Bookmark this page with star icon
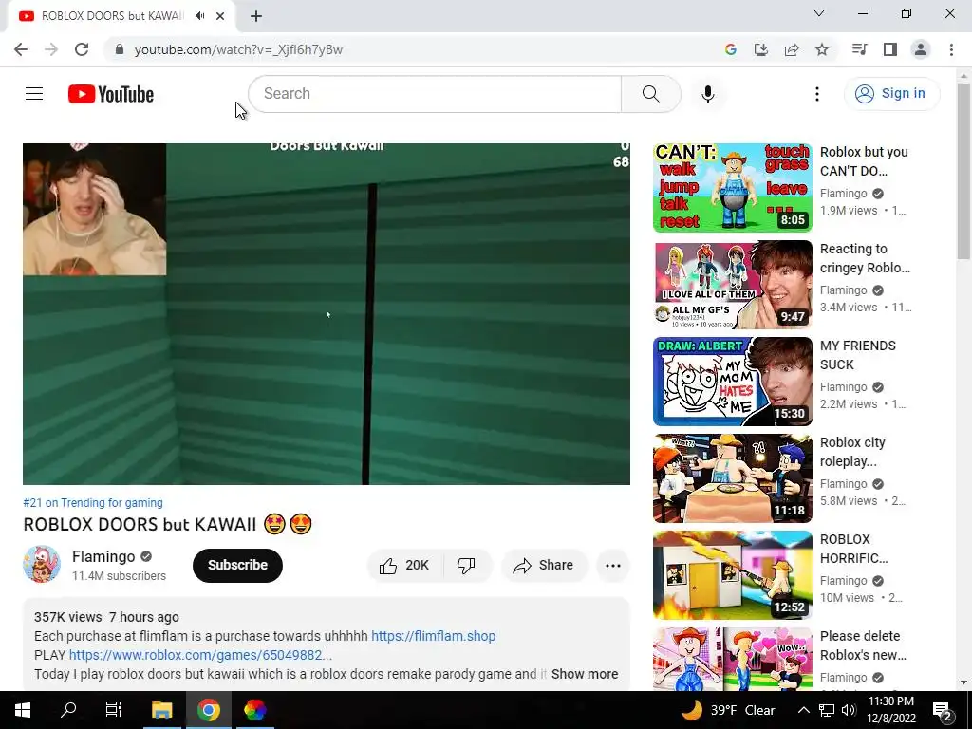This screenshot has height=729, width=972. click(822, 49)
